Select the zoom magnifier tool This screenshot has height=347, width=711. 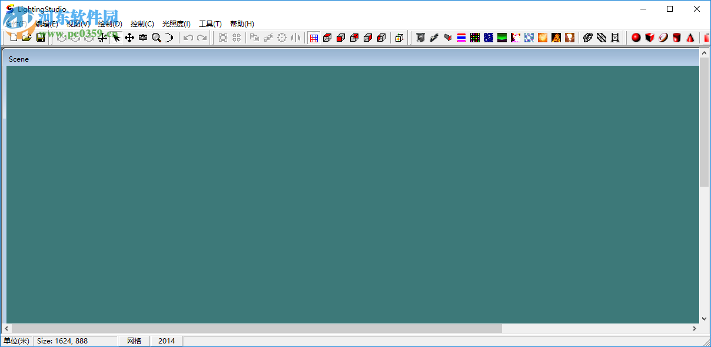155,37
